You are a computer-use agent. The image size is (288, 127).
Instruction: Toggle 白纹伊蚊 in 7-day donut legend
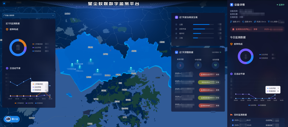[37, 47]
